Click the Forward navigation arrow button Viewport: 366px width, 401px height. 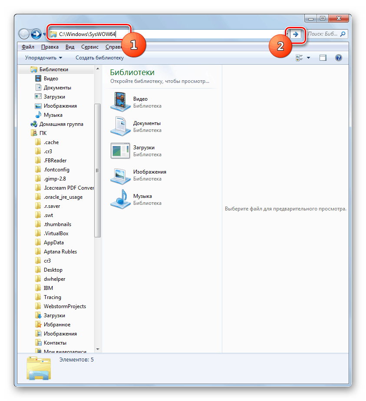click(36, 34)
